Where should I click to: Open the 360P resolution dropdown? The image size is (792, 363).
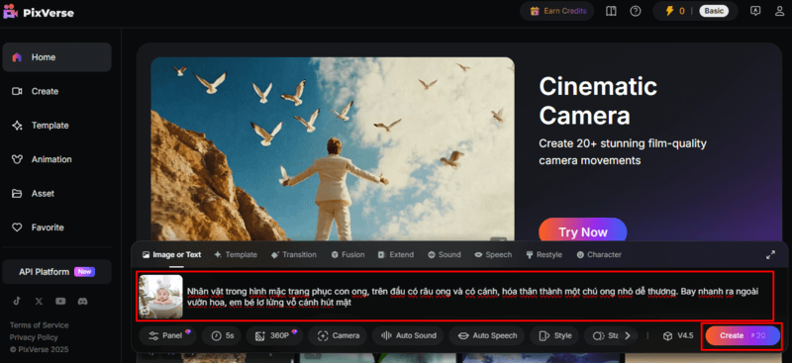pyautogui.click(x=274, y=335)
